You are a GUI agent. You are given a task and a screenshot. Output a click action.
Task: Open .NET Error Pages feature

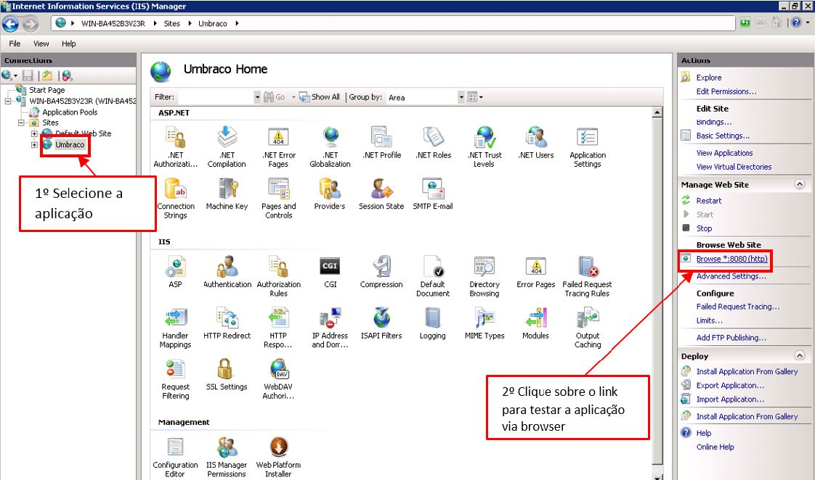click(x=279, y=147)
